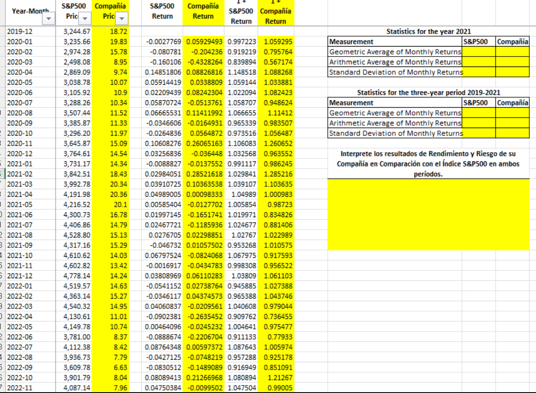Click the three-year S&P500 Geometric Average cell
The image size is (536, 393).
[479, 113]
